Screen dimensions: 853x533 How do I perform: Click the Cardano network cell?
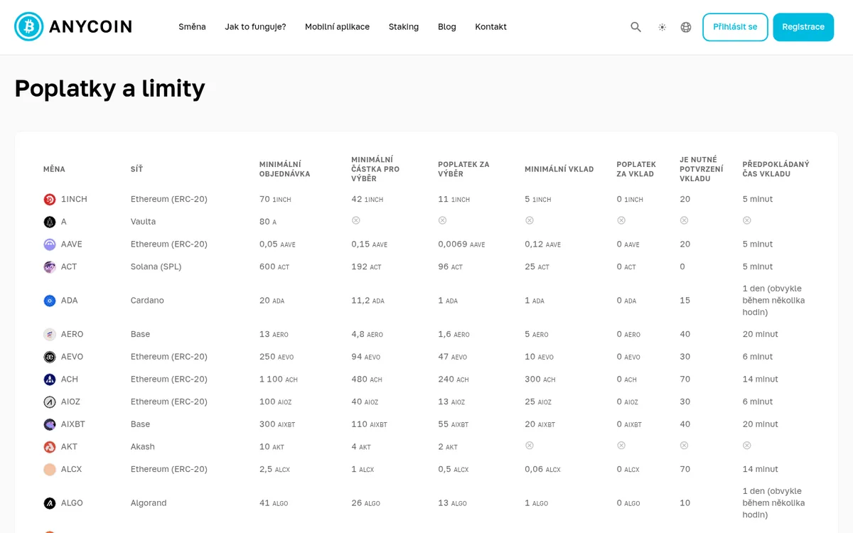(x=147, y=301)
